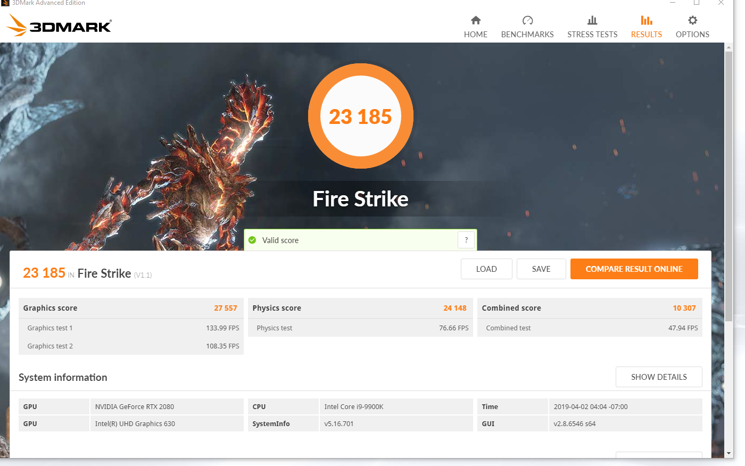Click SHOW DETAILS for System information
Viewport: 745px width, 466px height.
pos(659,377)
